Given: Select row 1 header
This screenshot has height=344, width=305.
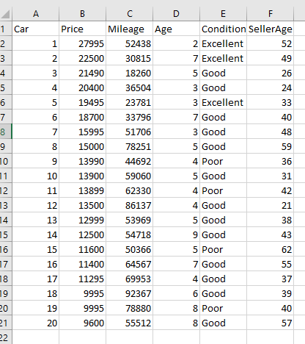Looking at the screenshot, I should click(6, 29).
